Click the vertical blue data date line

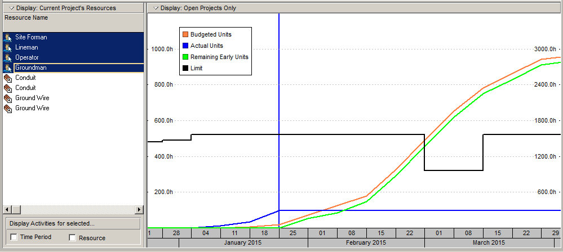point(279,112)
